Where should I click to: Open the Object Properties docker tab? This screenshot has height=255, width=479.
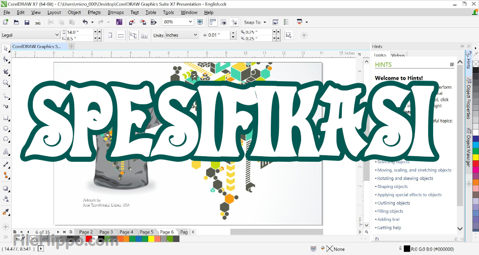pyautogui.click(x=468, y=98)
